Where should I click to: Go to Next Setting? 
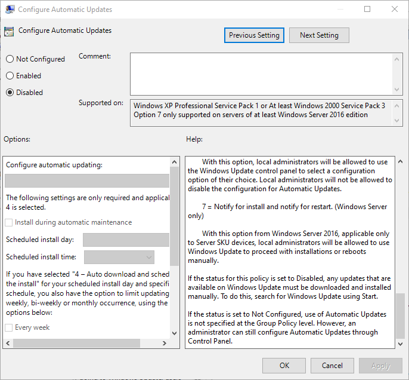tap(319, 35)
